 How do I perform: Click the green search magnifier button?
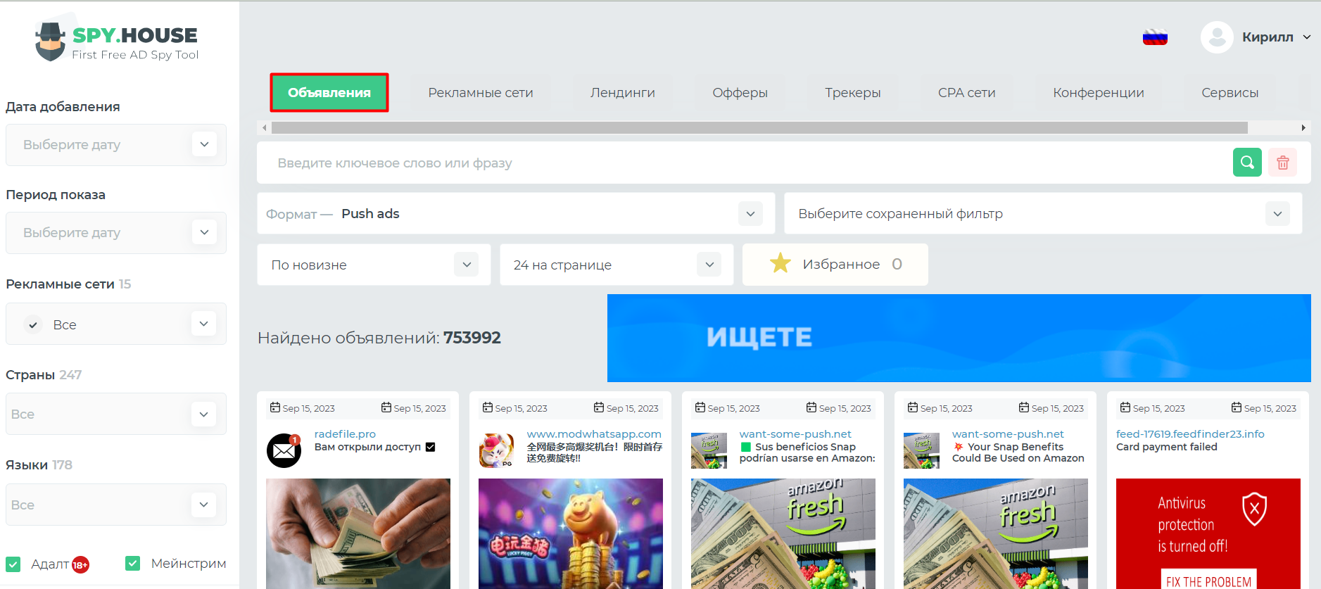(x=1247, y=163)
